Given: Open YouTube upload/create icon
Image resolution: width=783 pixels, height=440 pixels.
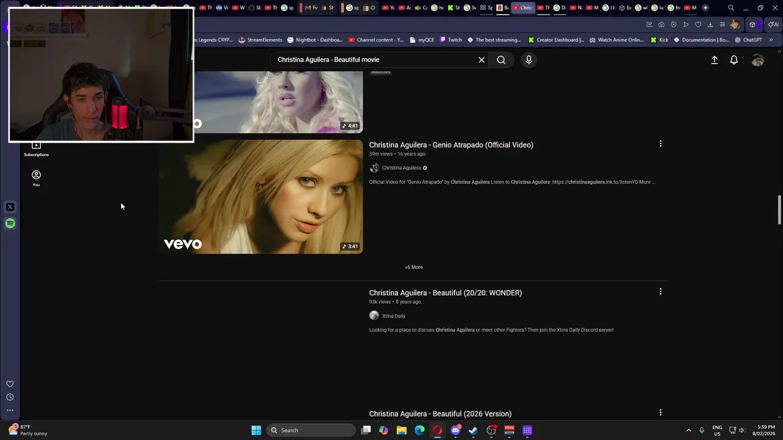Looking at the screenshot, I should click(x=714, y=60).
